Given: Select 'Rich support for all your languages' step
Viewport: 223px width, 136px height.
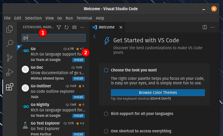Looking at the screenshot, I should (142, 113).
